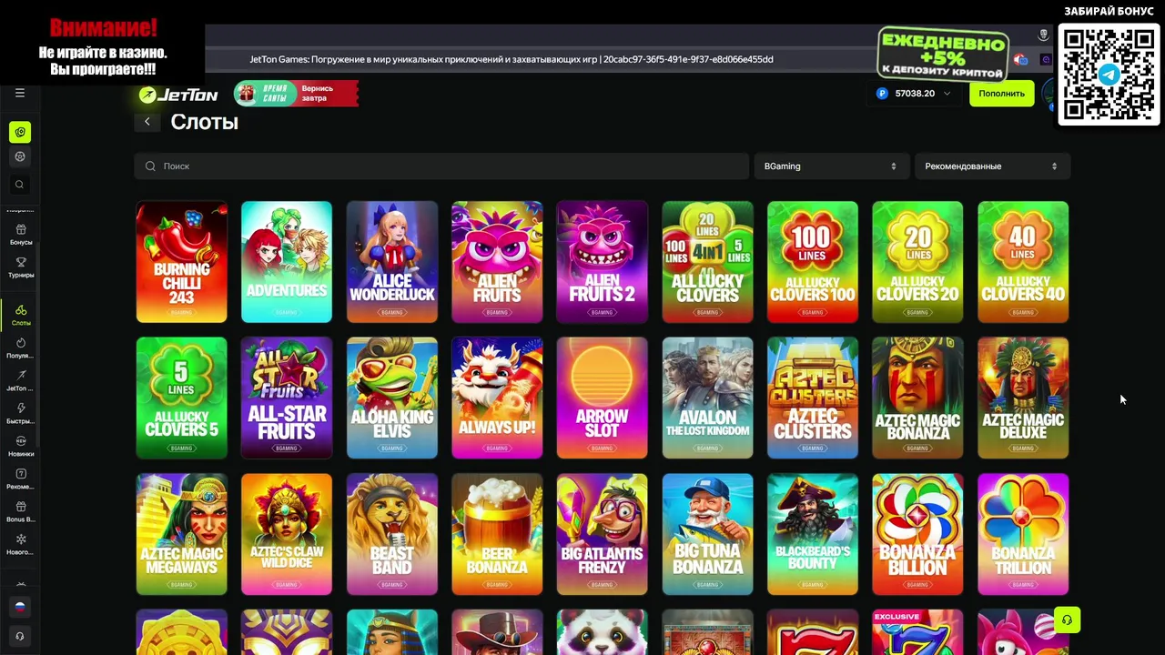Open Always Up! game

[x=497, y=398]
